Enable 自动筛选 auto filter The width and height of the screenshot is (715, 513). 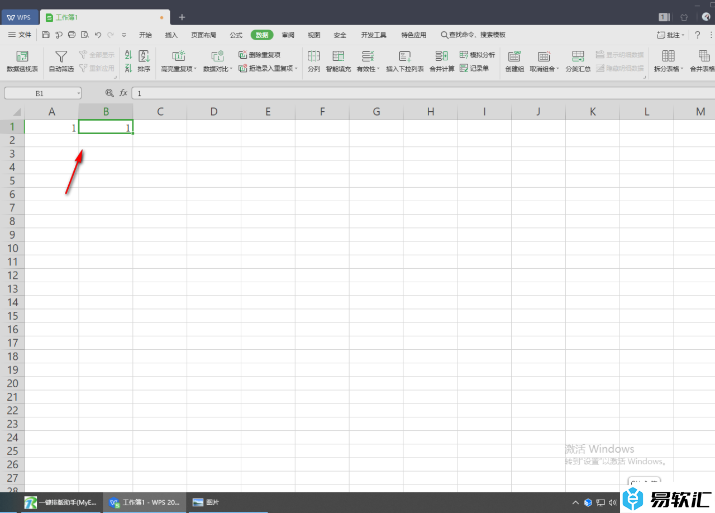click(61, 61)
